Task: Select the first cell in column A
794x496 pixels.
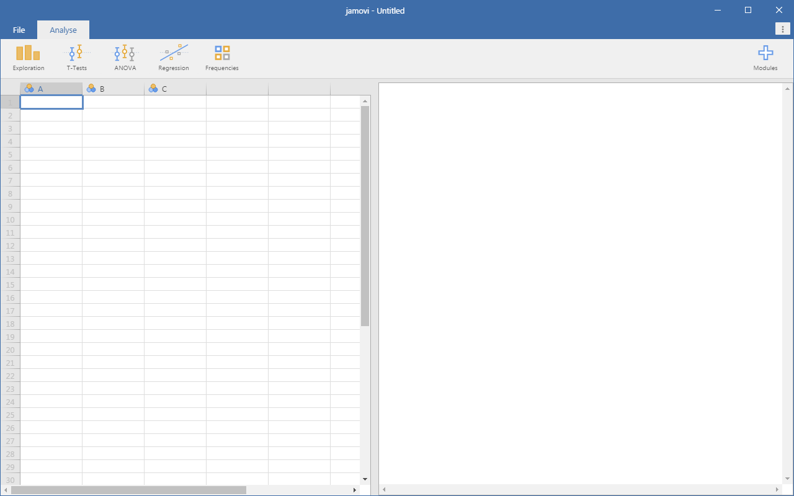Action: point(51,102)
